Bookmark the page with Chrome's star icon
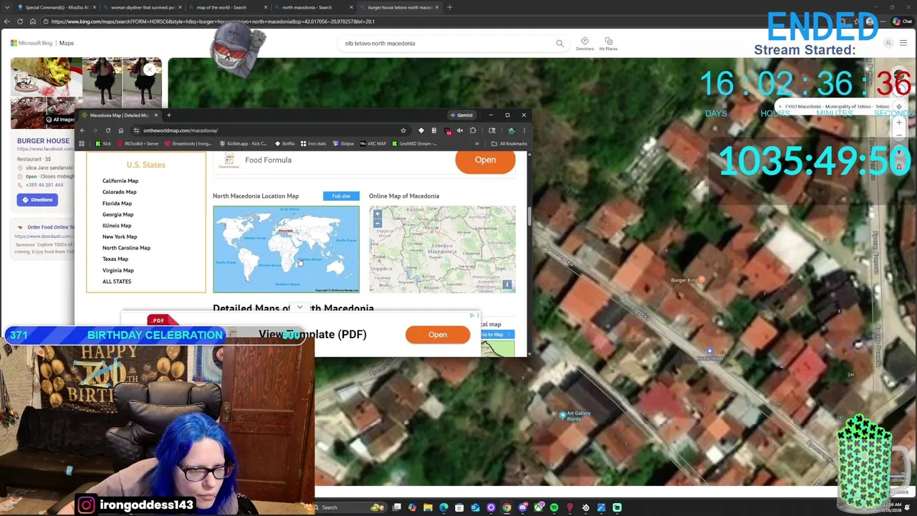 tap(403, 130)
